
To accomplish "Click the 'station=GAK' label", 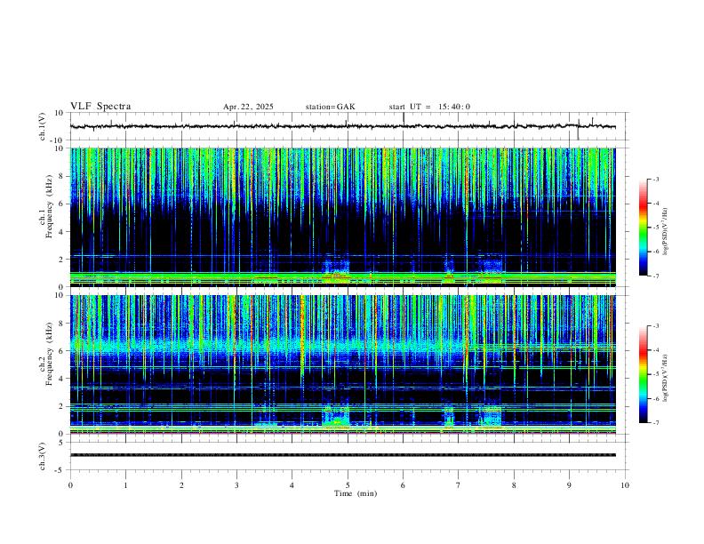I will [x=330, y=107].
